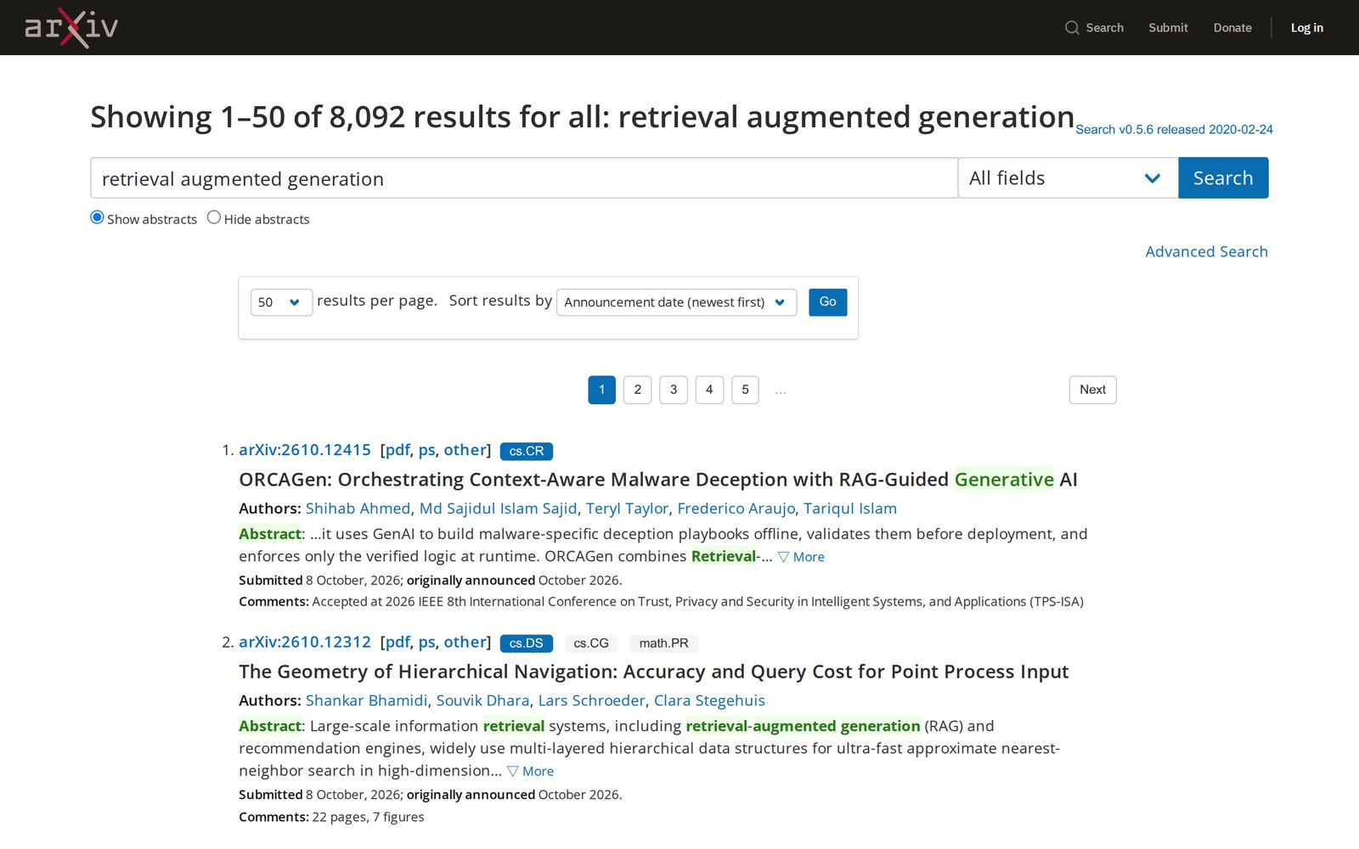Open author Shankar Bhamidi's papers
This screenshot has width=1359, height=849.
tap(366, 700)
